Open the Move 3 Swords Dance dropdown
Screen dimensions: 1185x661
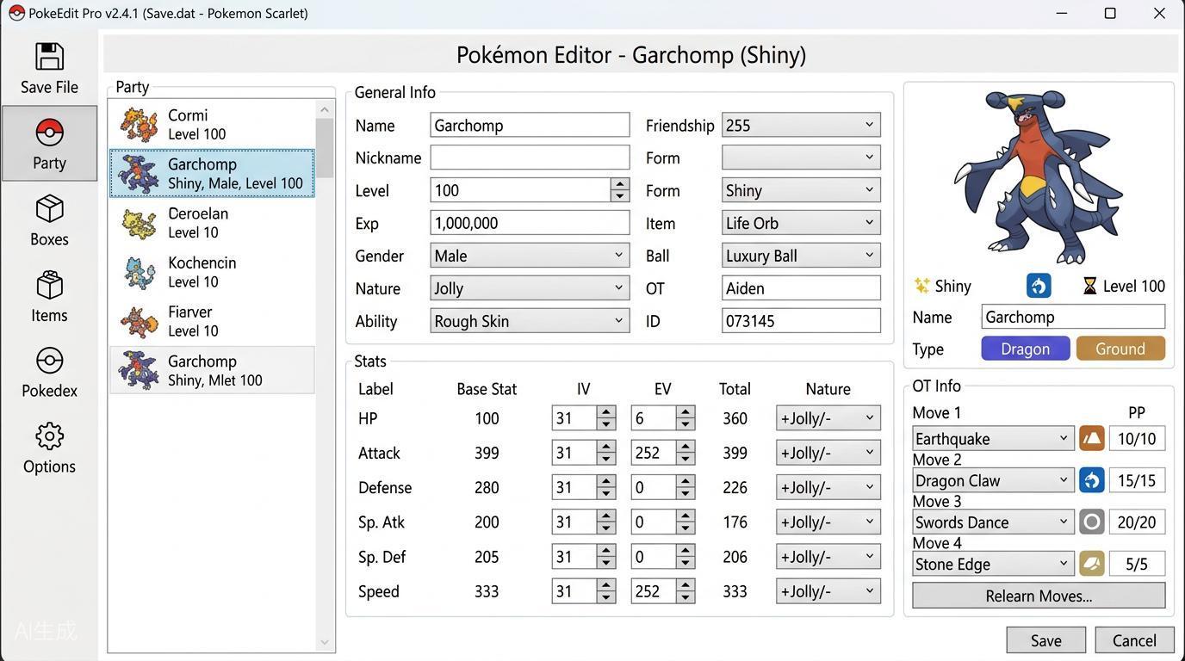(x=993, y=522)
